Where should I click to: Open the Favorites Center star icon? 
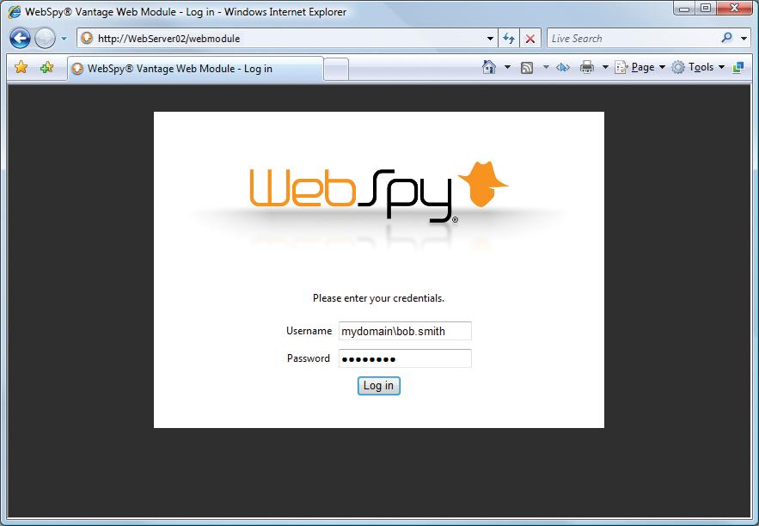[21, 67]
